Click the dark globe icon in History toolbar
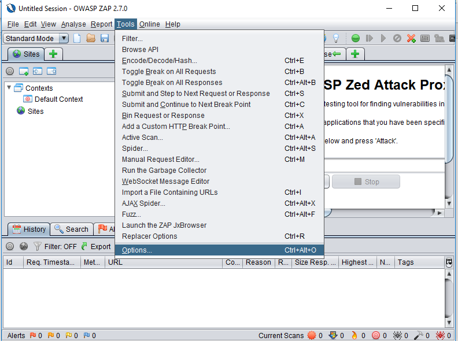The width and height of the screenshot is (458, 341). tap(24, 246)
